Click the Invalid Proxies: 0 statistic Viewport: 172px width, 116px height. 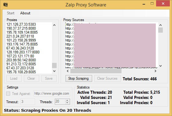(136, 103)
